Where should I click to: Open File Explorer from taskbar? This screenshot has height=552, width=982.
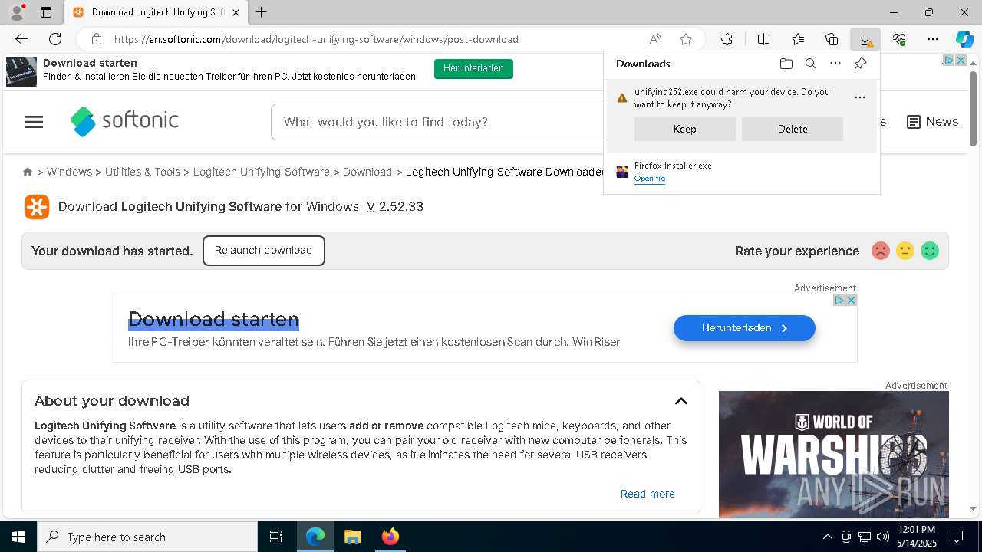(x=352, y=537)
